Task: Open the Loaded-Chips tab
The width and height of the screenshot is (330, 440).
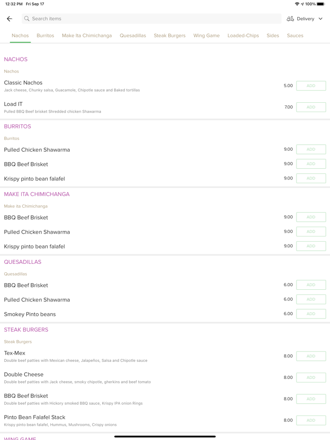Action: pos(243,36)
